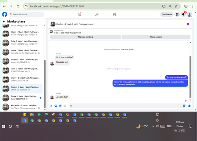Select the Kirsten chat in the list

click(x=22, y=89)
